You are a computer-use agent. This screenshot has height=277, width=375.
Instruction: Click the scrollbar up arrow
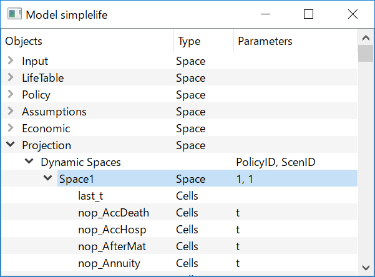coord(366,38)
